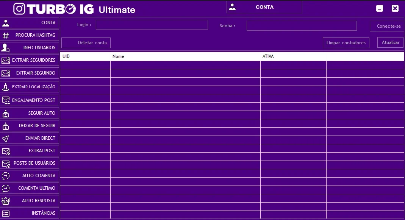This screenshot has width=405, height=220.
Task: Switch to SEGUIR AUTO section
Action: tap(30, 113)
